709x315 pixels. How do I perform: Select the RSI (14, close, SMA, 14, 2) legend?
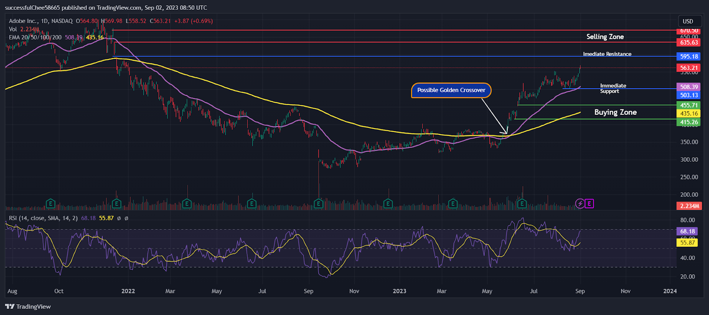[43, 218]
